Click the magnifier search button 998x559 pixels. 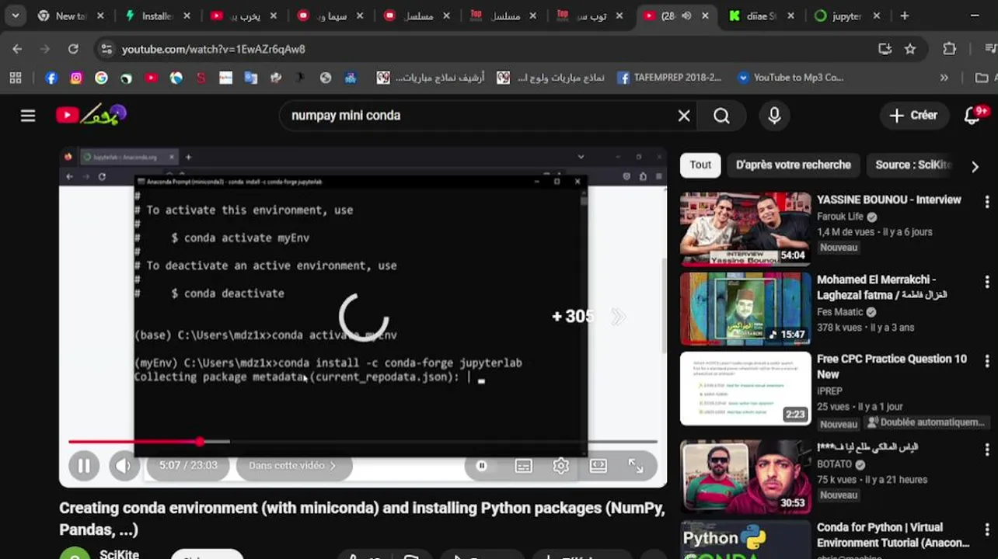722,116
